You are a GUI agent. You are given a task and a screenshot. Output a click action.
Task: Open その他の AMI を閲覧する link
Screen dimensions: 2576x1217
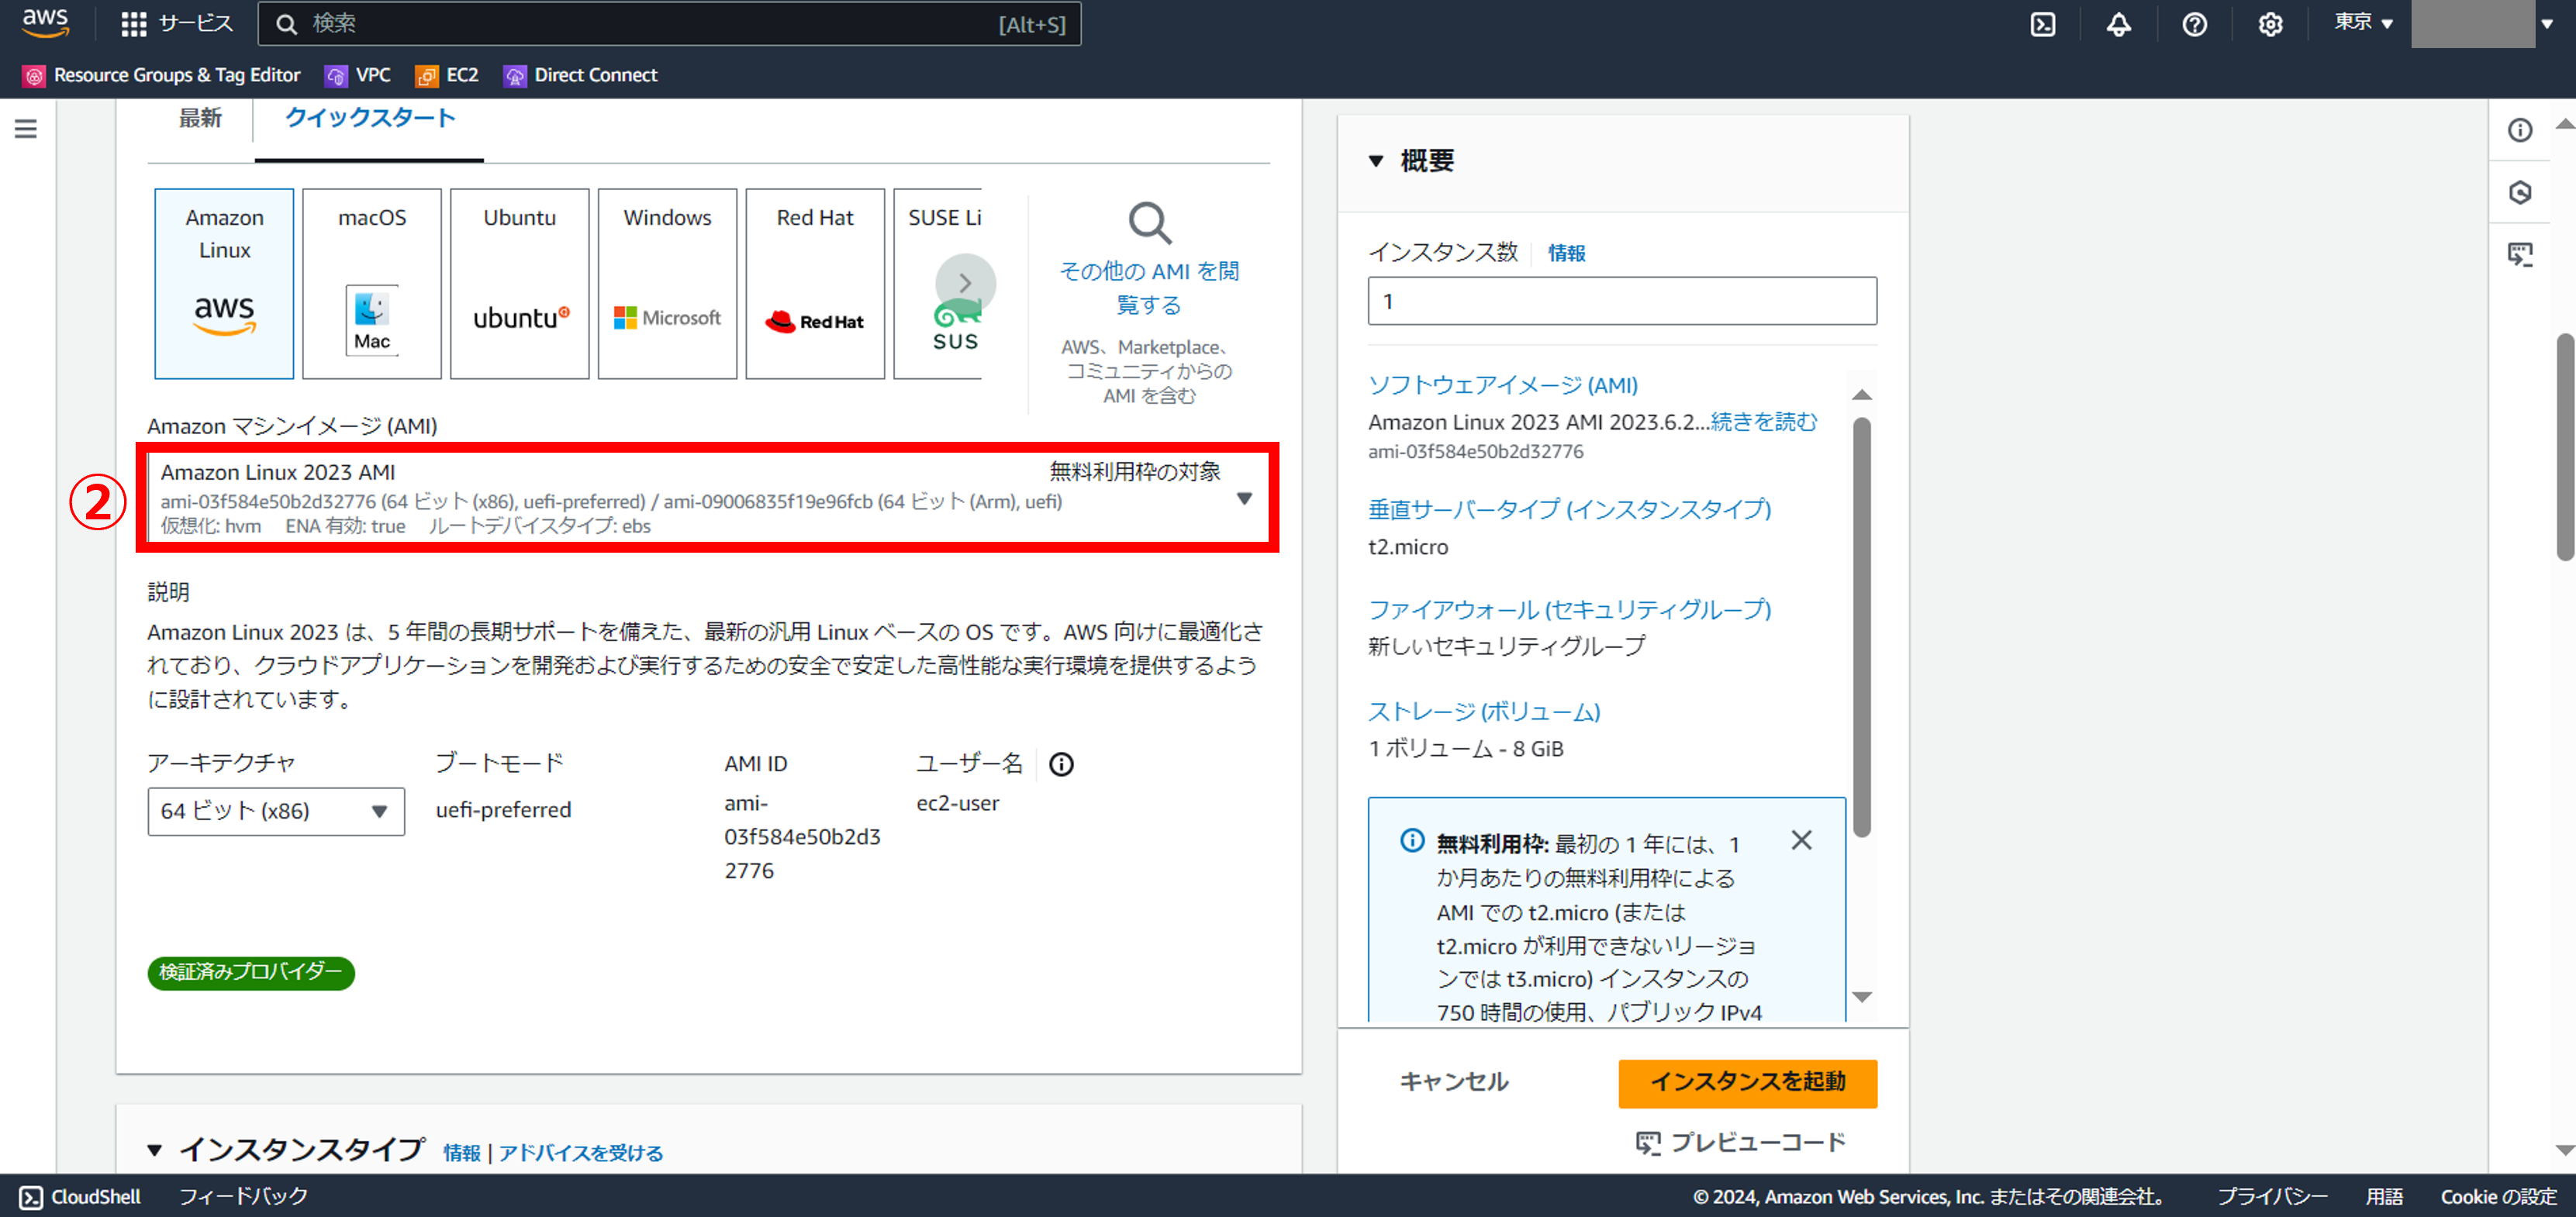pos(1149,288)
